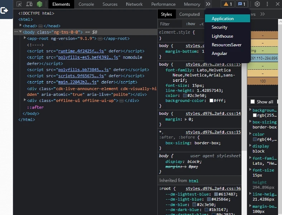
Task: Expand the computed display property
Action: click(250, 145)
